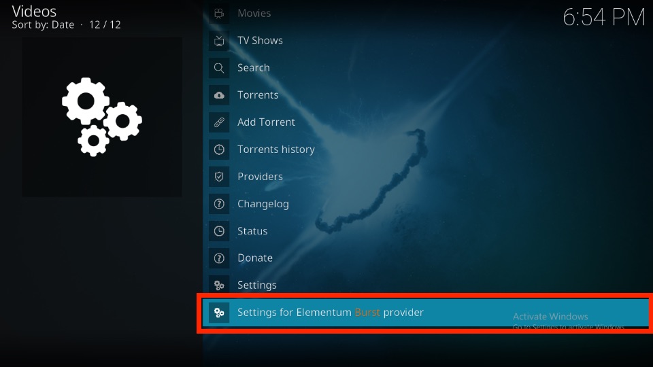This screenshot has width=653, height=367.
Task: Click the gears icon beside Settings
Action: [x=219, y=285]
